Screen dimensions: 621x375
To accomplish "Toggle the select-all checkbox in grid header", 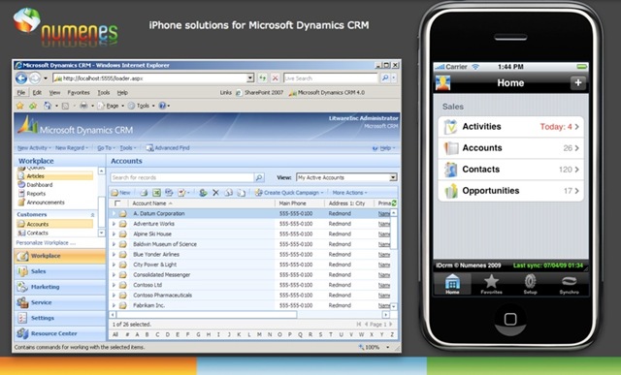I will [117, 203].
